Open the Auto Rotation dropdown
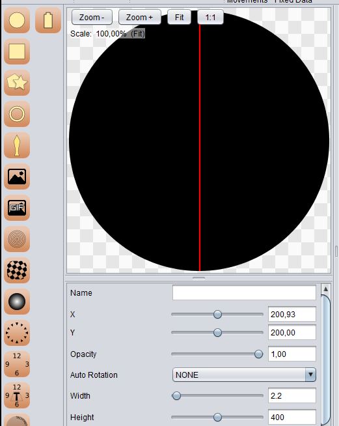The image size is (339, 426). tap(244, 375)
